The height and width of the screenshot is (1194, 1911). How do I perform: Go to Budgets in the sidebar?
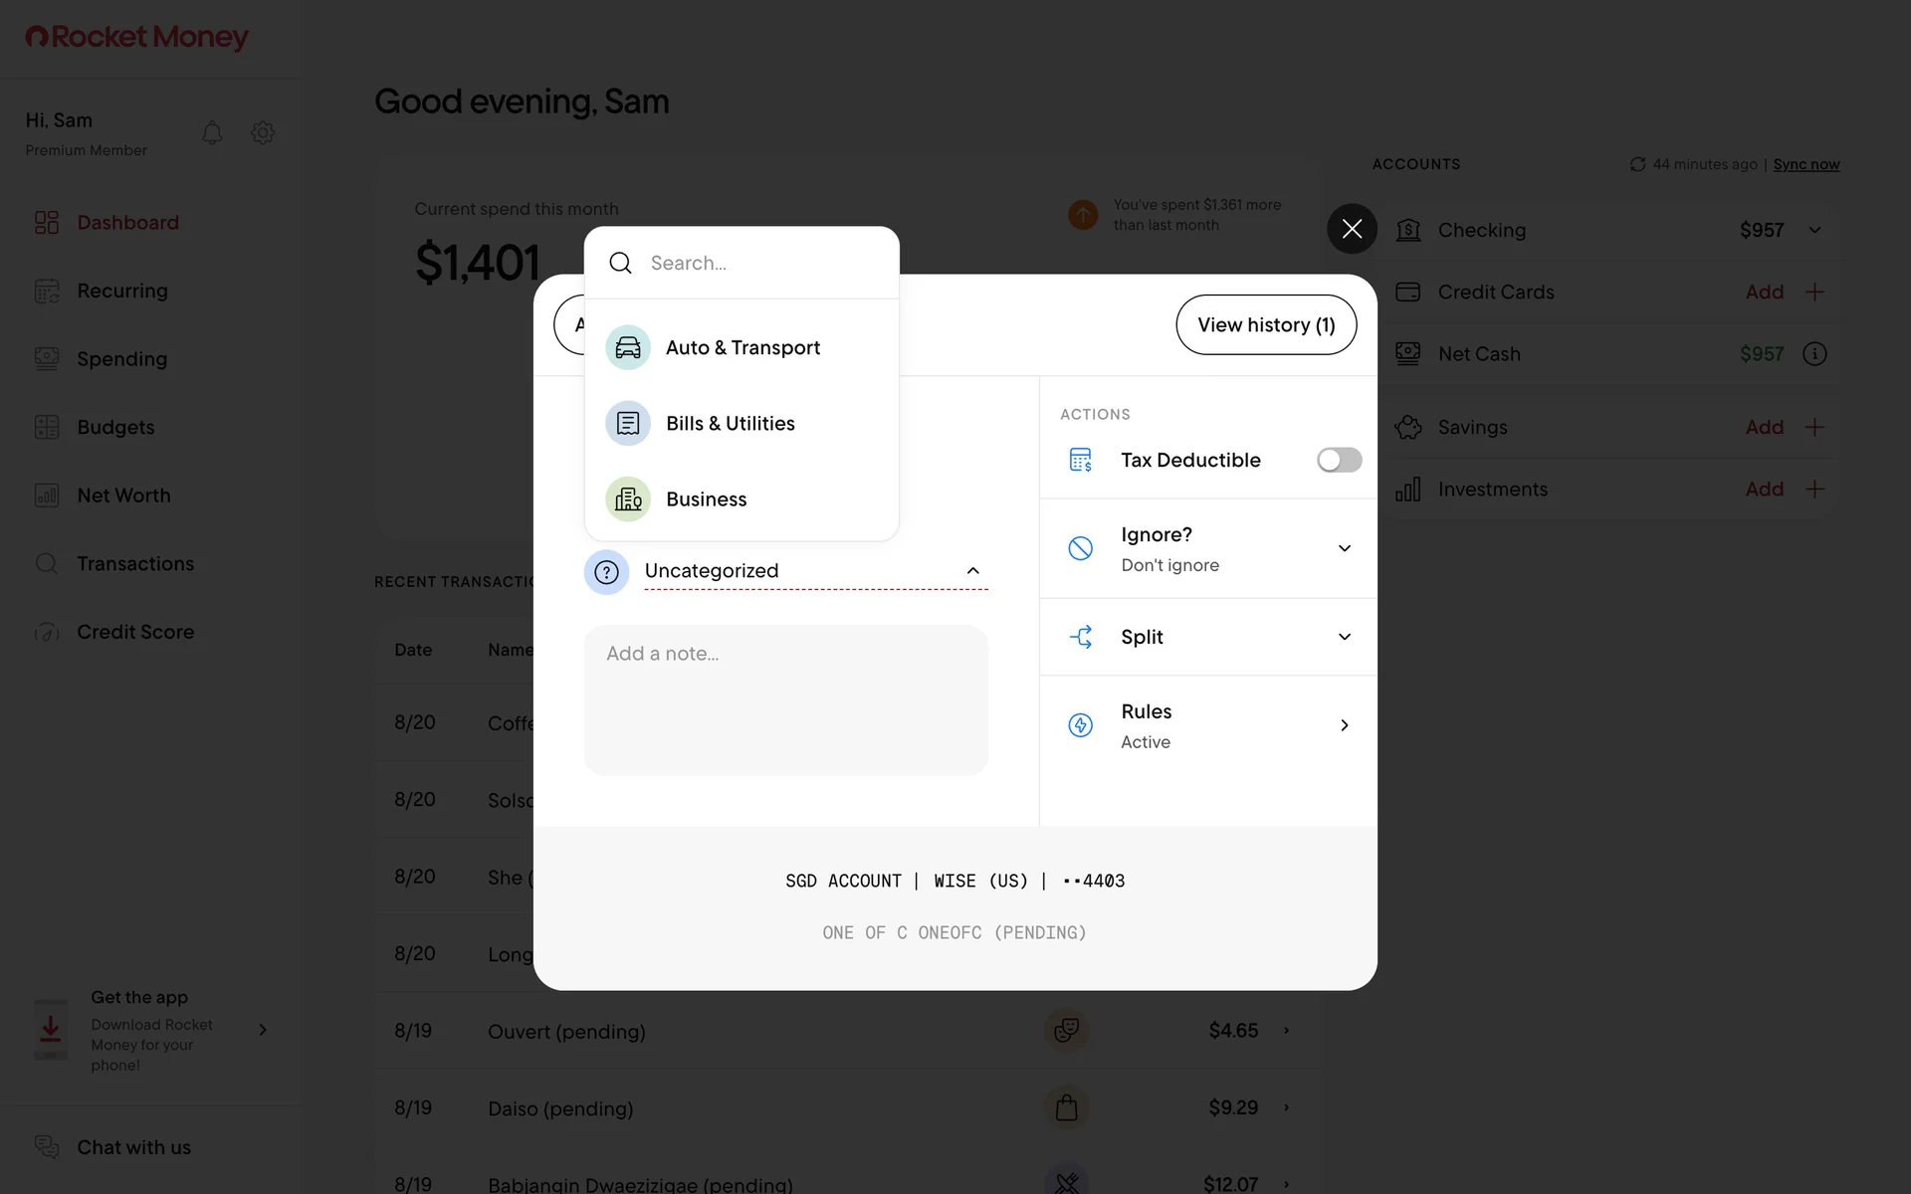115,427
